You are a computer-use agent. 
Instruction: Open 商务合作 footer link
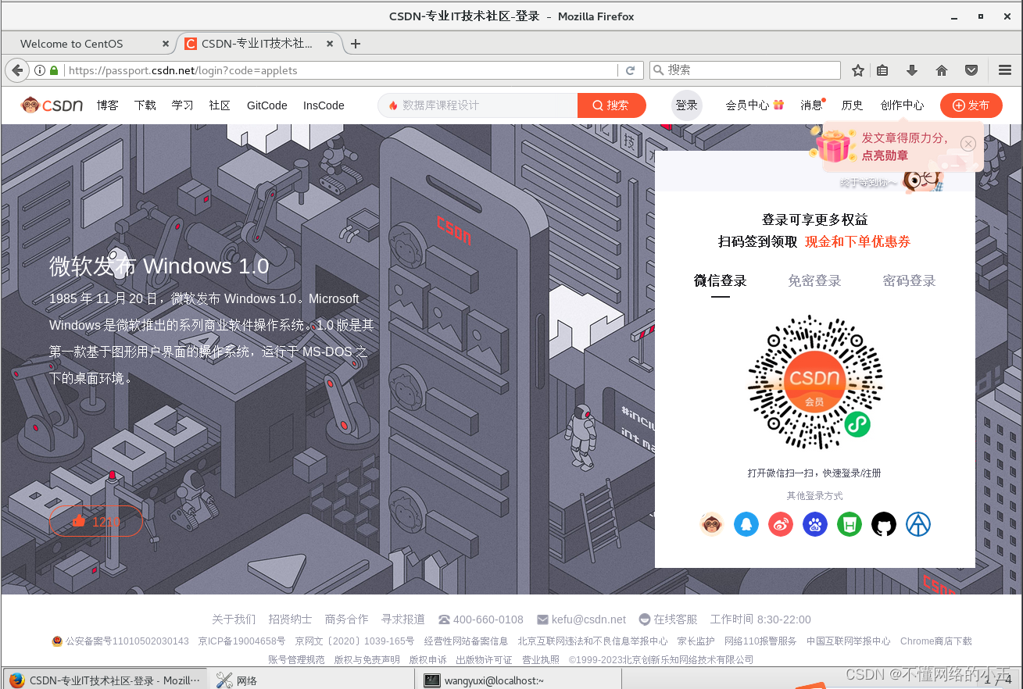coord(346,619)
